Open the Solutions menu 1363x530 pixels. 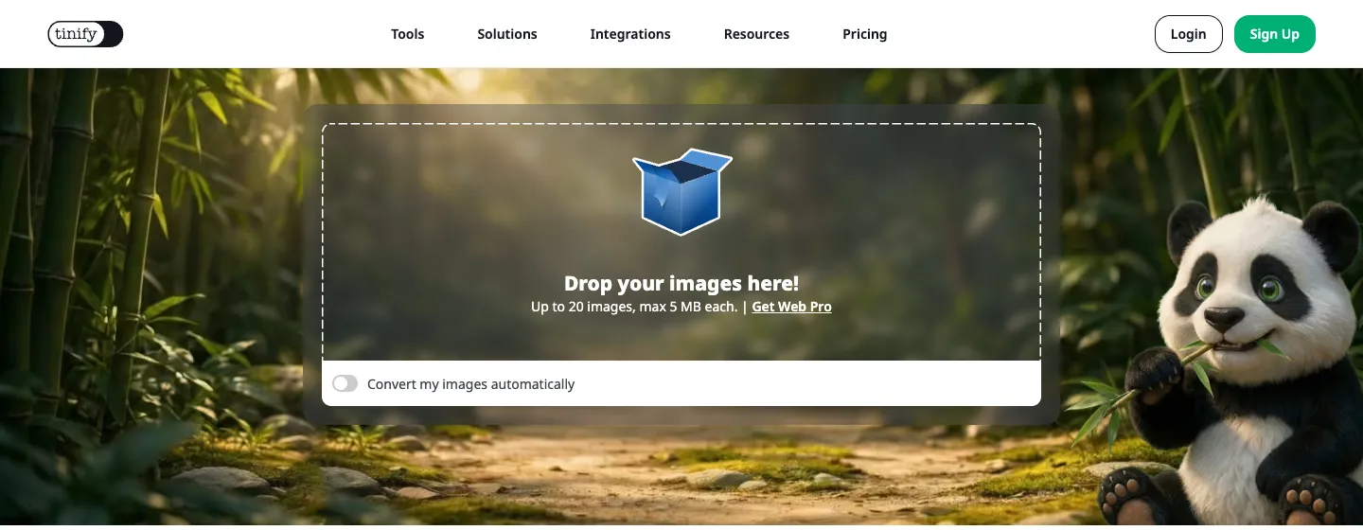507,34
